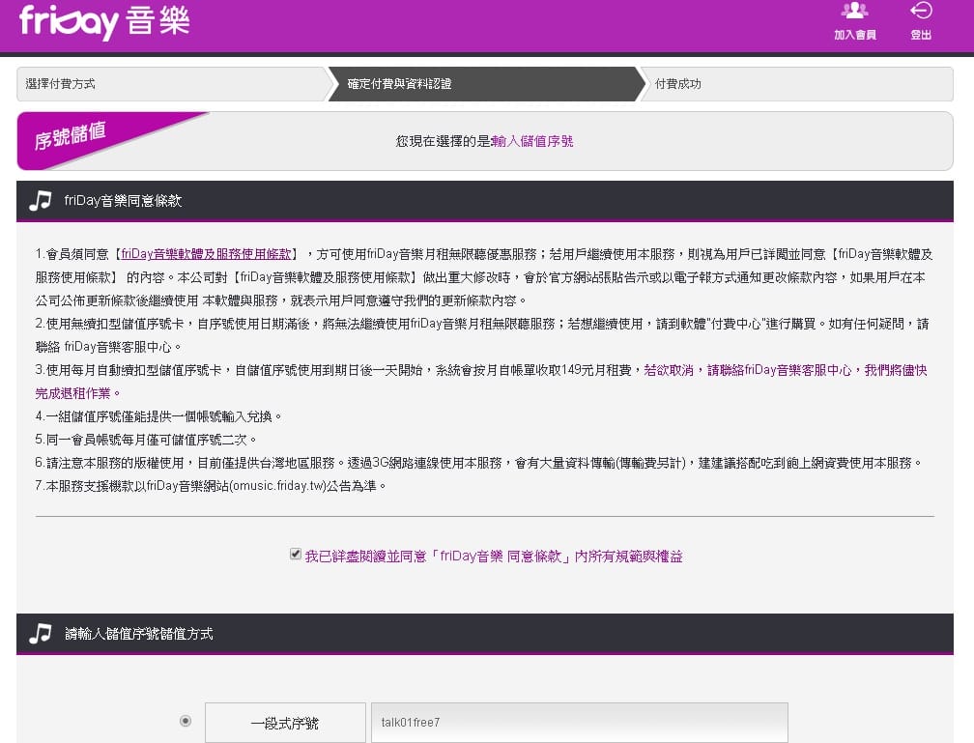Open friDay音樂軟體及服務使用條款 link
Image resolution: width=974 pixels, height=743 pixels.
206,254
